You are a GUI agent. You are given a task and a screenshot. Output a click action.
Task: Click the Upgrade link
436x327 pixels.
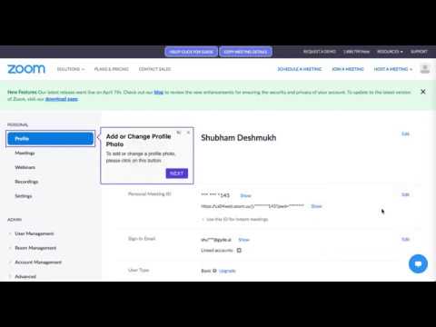[x=227, y=271]
